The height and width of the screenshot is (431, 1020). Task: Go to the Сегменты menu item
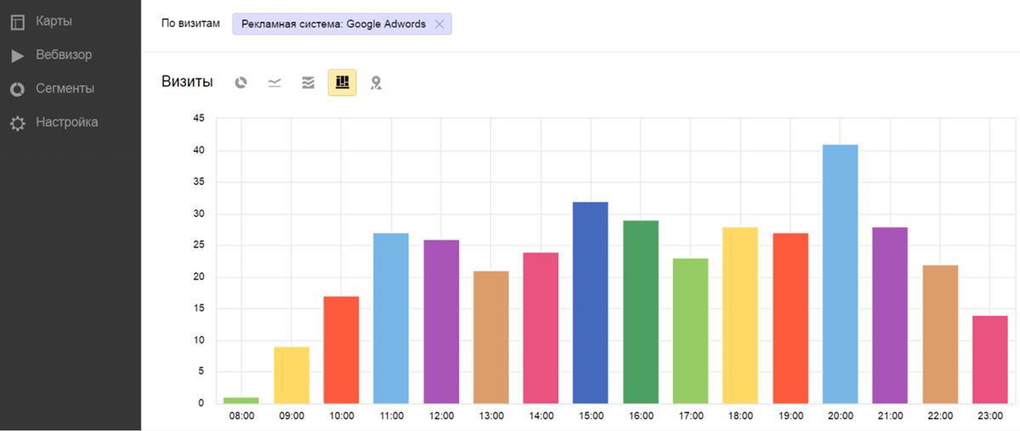(x=65, y=88)
